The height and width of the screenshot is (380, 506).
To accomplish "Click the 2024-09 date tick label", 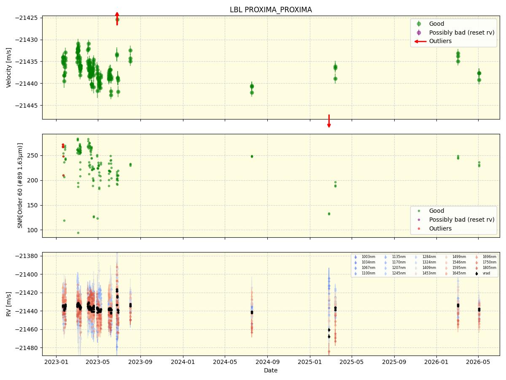I will tap(268, 362).
